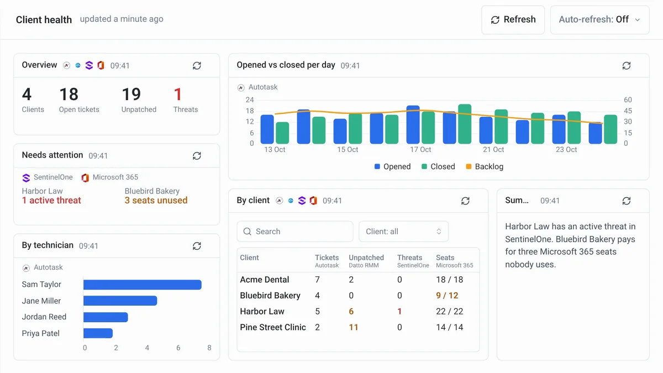Viewport: 663px width, 373px height.
Task: Click the client Search field
Action: pyautogui.click(x=295, y=232)
